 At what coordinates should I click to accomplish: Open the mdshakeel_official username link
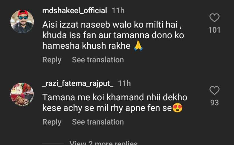74,11
